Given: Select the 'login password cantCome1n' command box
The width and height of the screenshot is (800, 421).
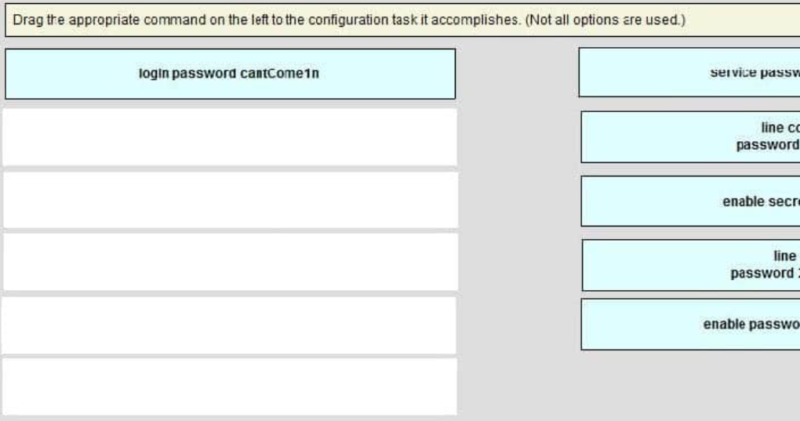Looking at the screenshot, I should pyautogui.click(x=230, y=74).
